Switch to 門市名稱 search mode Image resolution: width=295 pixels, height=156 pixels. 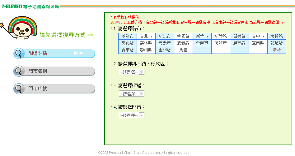[x=54, y=71]
